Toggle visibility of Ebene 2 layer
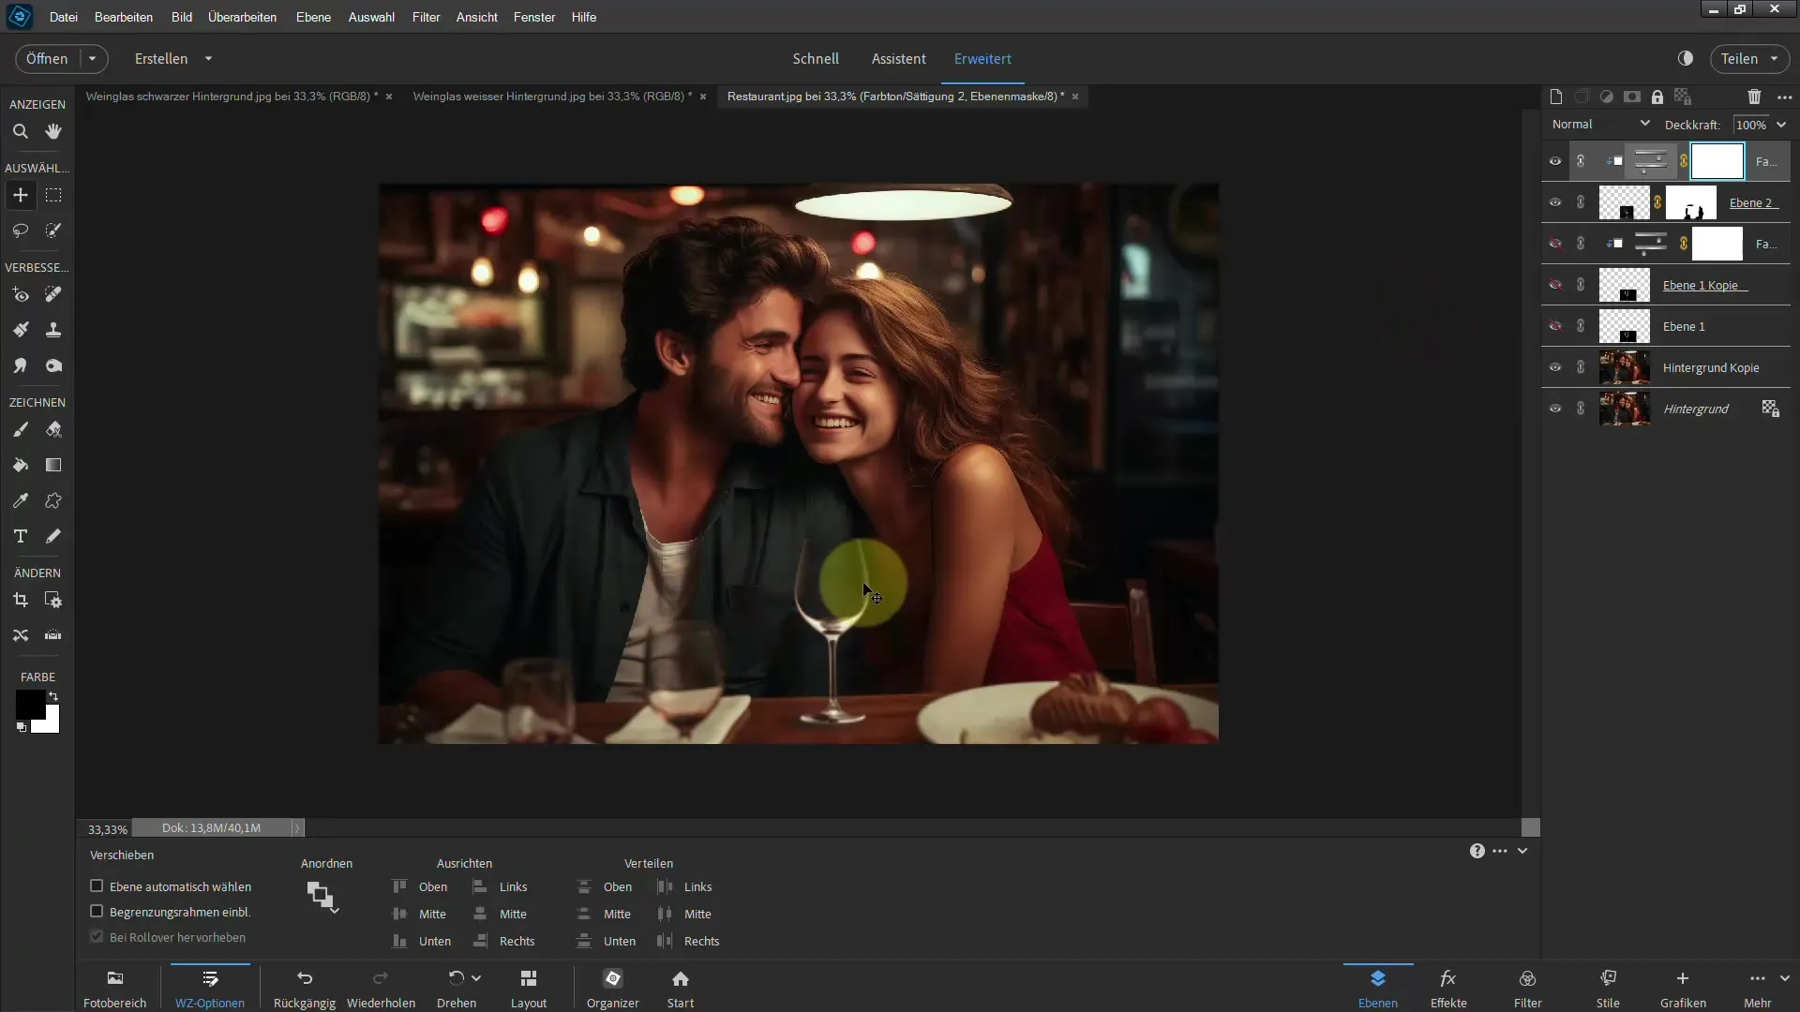1800x1012 pixels. pos(1555,202)
